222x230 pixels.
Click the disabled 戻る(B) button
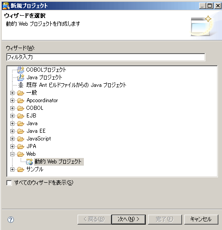(94, 220)
